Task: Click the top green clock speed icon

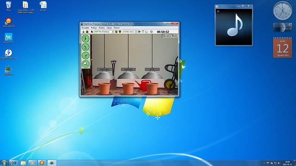Action: tap(86, 39)
